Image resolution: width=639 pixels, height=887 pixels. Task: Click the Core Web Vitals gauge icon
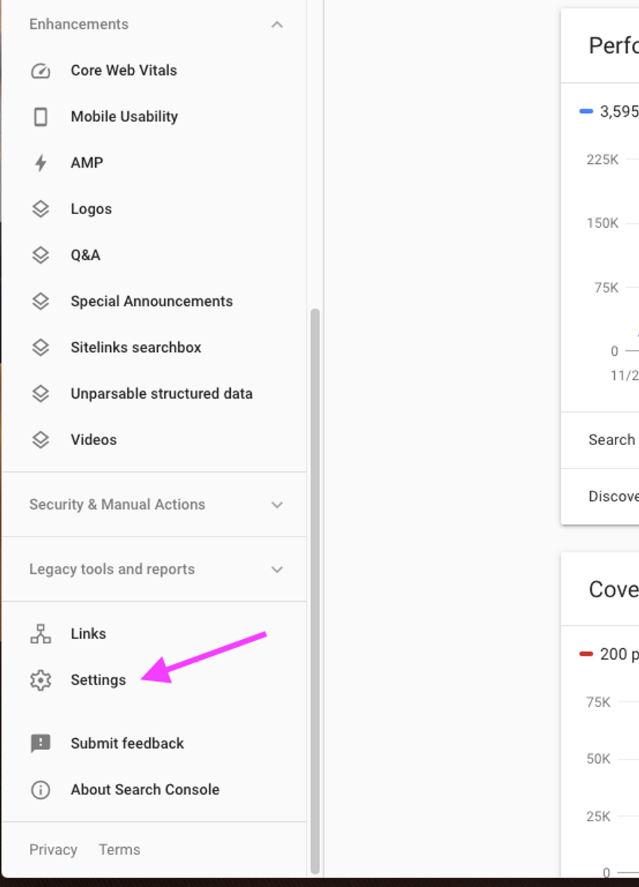40,70
